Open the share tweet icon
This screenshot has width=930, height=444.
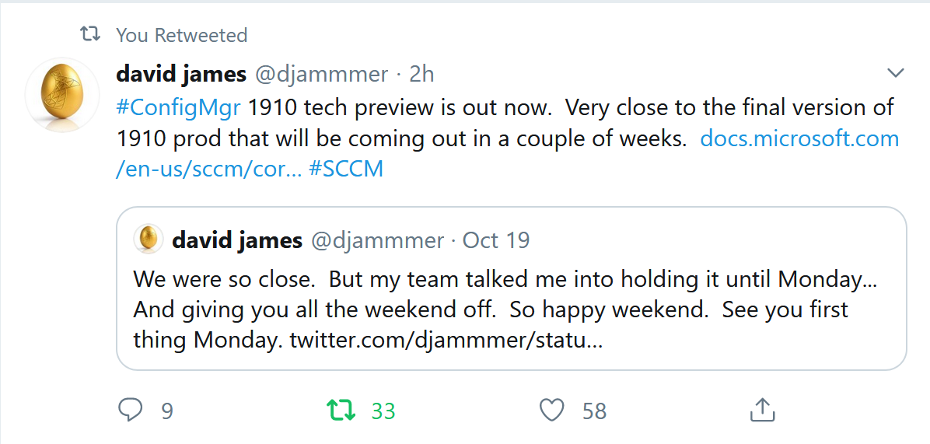pyautogui.click(x=762, y=410)
